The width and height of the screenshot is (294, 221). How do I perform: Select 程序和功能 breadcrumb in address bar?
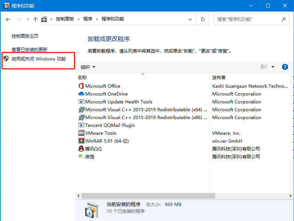(x=113, y=19)
